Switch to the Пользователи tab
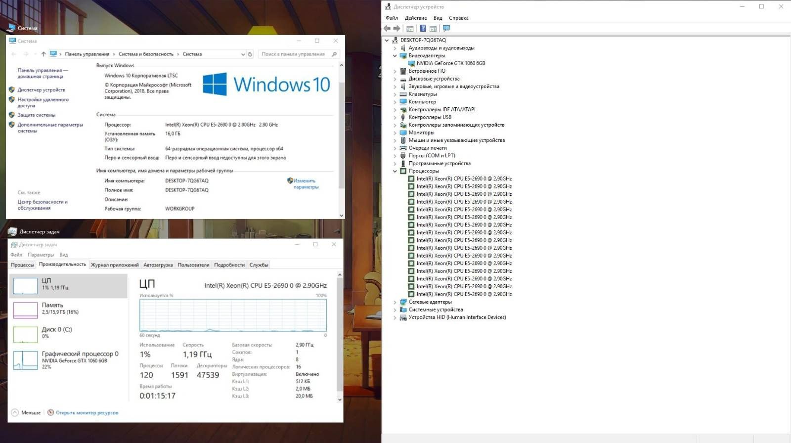The width and height of the screenshot is (791, 443). (x=193, y=265)
